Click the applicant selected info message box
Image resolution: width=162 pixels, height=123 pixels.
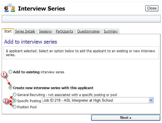coord(81,53)
